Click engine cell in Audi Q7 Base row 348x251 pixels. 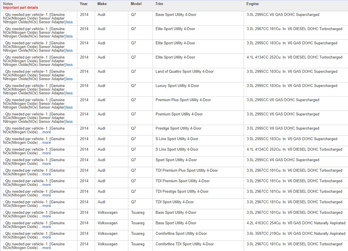[x=283, y=15]
